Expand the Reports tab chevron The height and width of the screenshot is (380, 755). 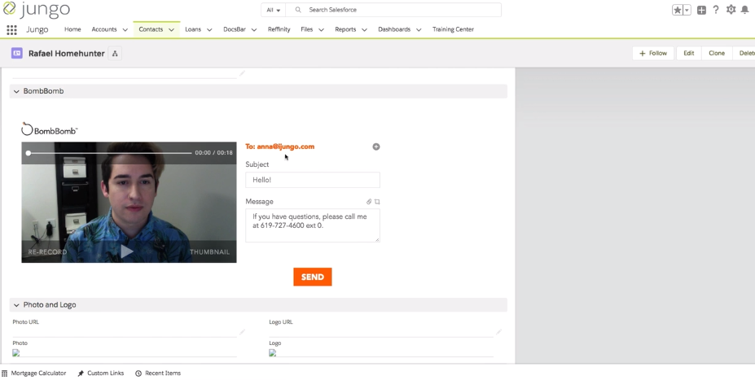click(365, 30)
